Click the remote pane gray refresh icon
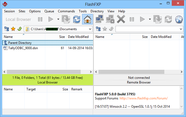The image size is (186, 117). pos(168,19)
